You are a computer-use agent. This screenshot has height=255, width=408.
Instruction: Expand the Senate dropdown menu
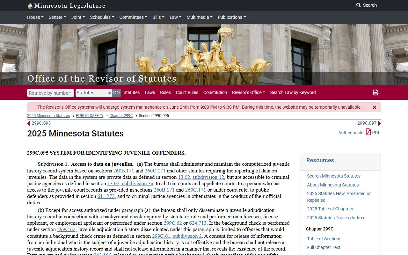pos(57,17)
